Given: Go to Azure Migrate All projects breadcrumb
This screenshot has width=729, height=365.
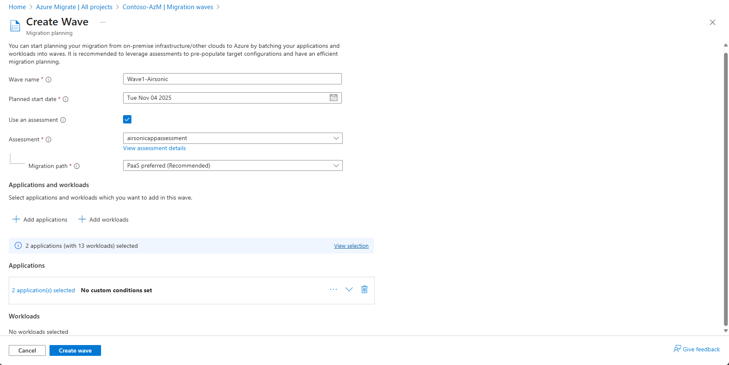Looking at the screenshot, I should click(x=74, y=7).
